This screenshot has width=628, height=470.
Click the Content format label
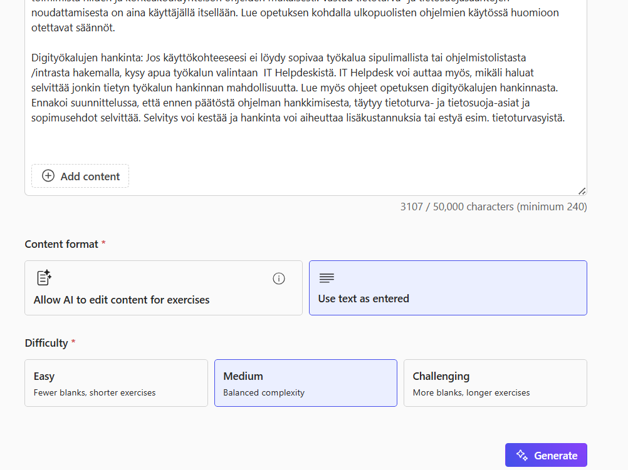61,244
